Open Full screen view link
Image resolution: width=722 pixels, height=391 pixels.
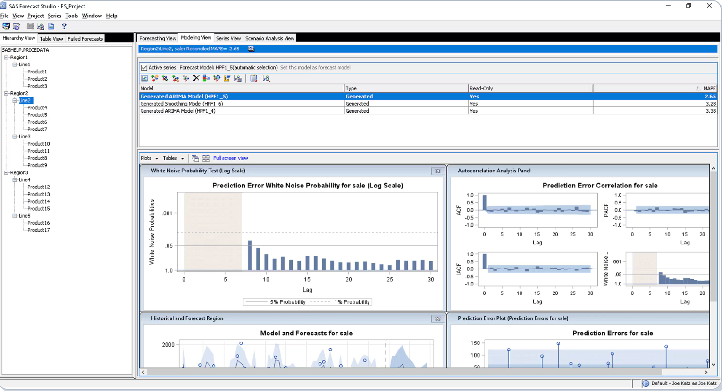[x=230, y=158]
